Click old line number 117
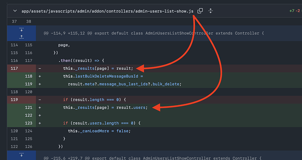The image size is (302, 160). (14, 69)
